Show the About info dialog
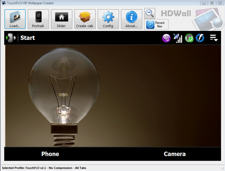 click(131, 19)
